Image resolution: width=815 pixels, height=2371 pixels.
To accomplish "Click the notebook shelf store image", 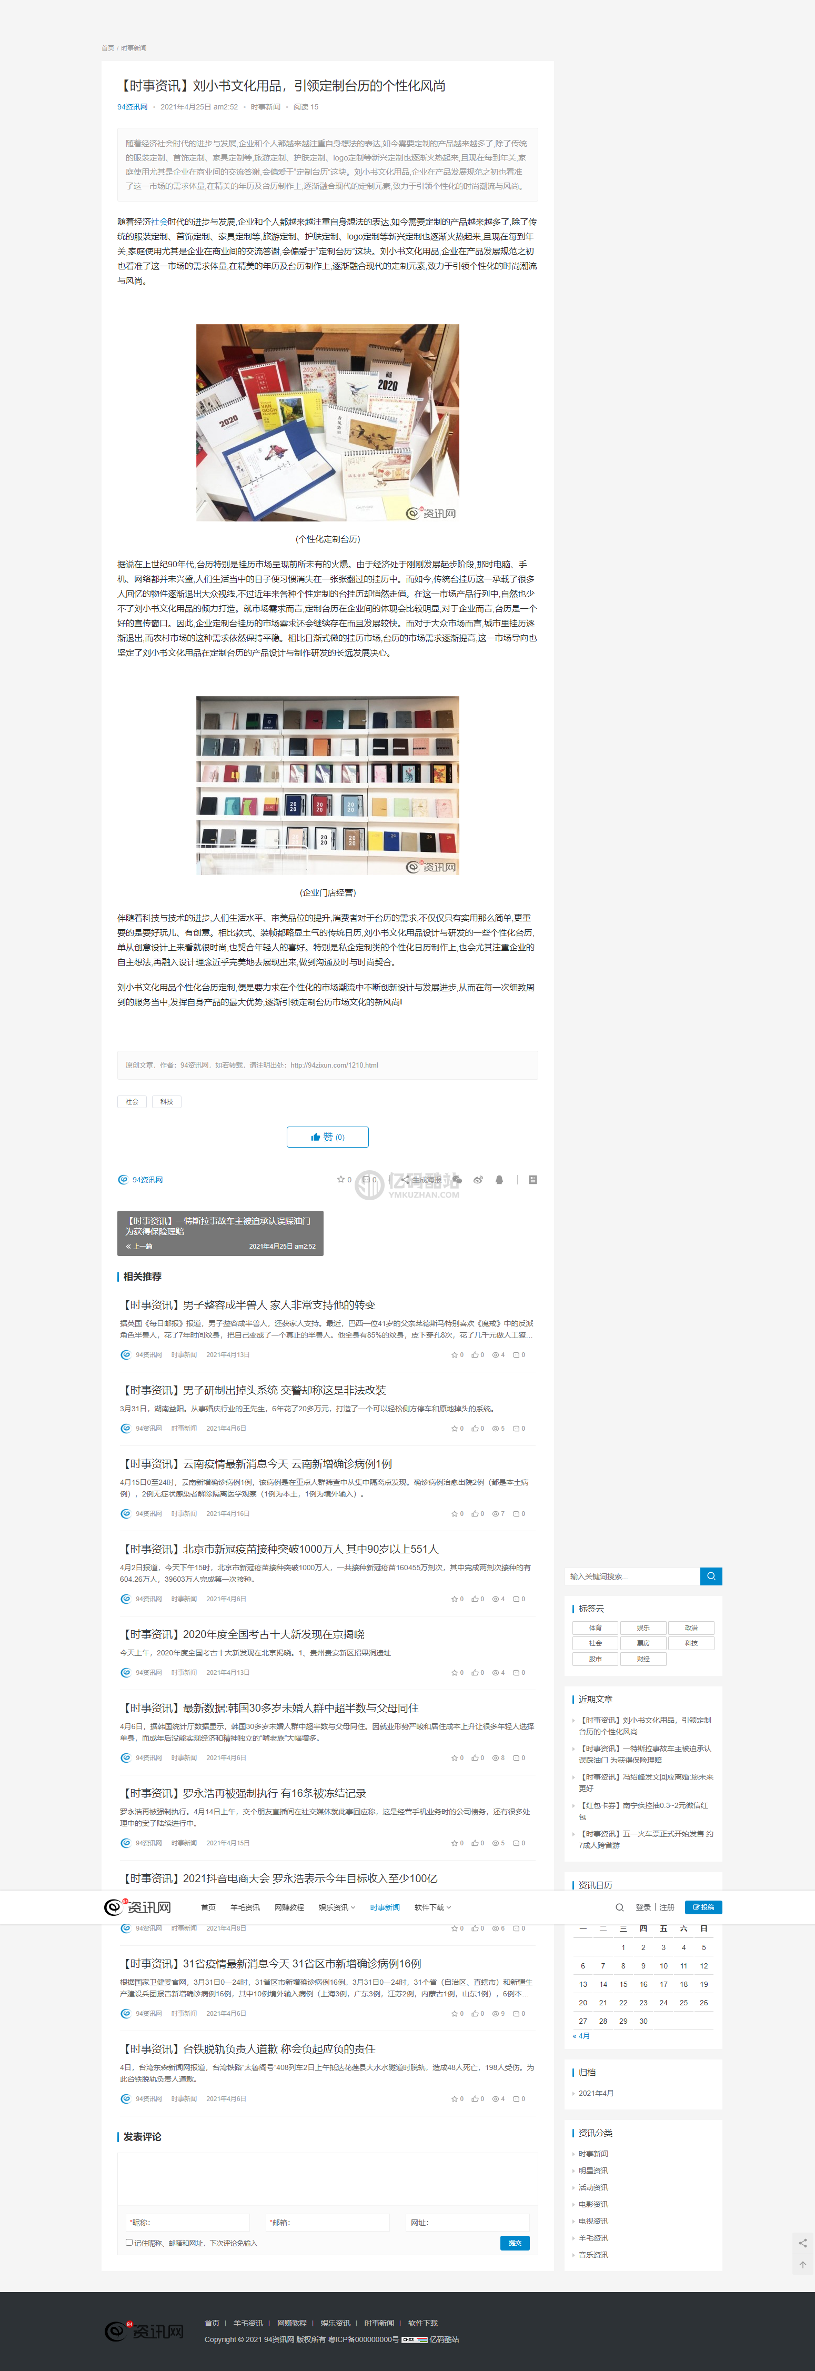I will 327,785.
